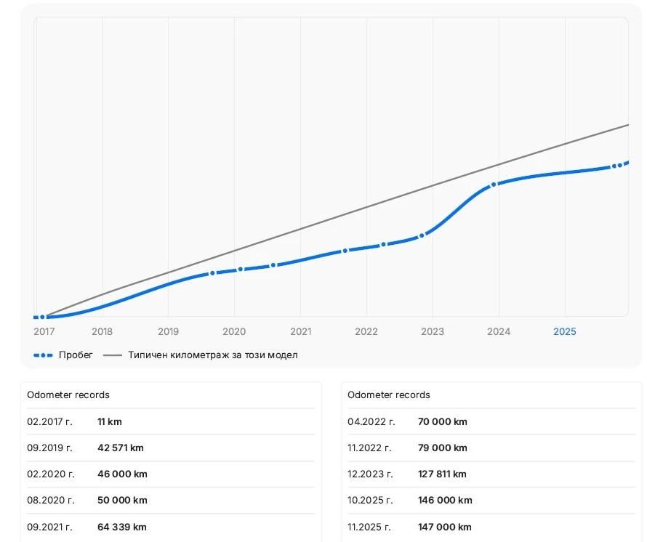Click the left Odometer records heading
Viewport: 647px width, 542px height.
click(x=68, y=395)
